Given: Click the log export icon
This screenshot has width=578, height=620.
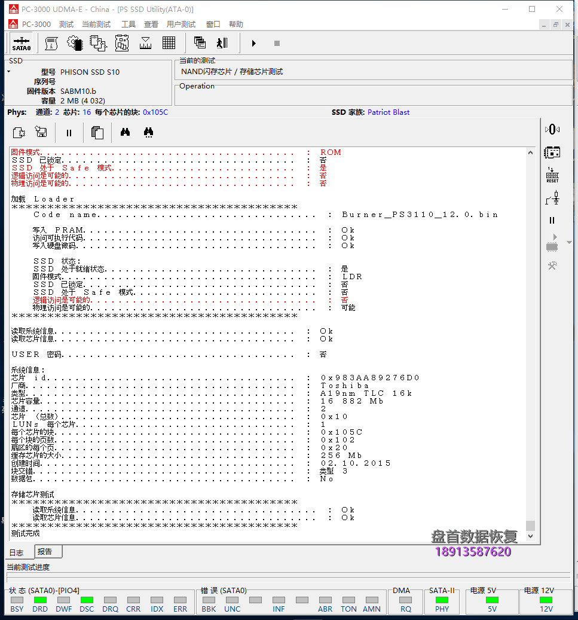Looking at the screenshot, I should (19, 133).
